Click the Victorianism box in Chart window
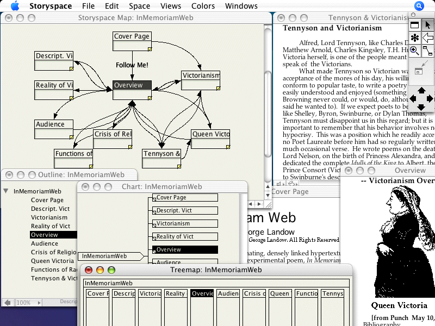This screenshot has height=326, width=435. click(x=185, y=223)
